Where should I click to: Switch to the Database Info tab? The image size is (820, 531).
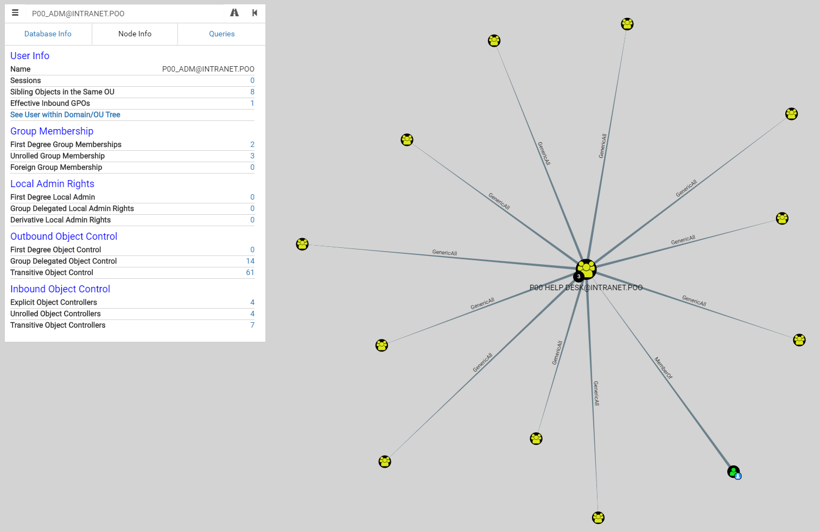point(48,34)
